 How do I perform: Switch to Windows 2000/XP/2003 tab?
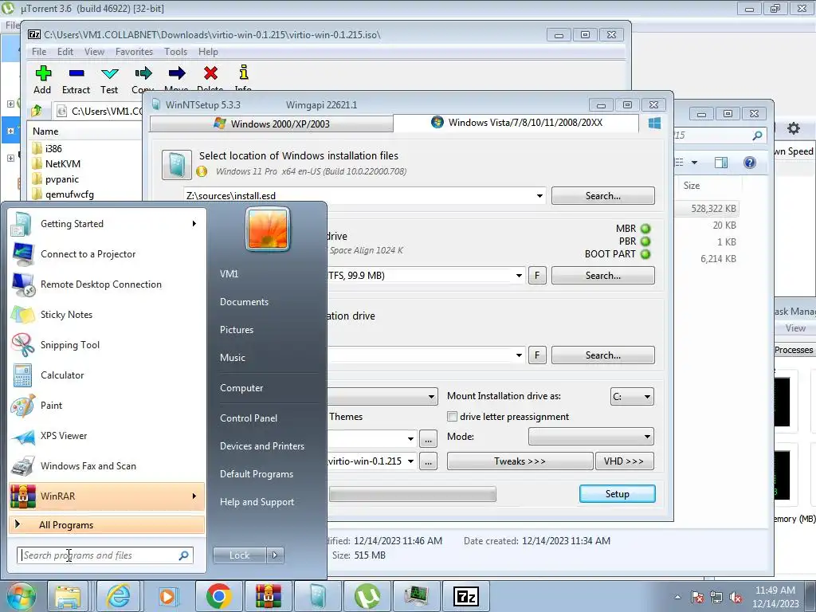tap(272, 124)
